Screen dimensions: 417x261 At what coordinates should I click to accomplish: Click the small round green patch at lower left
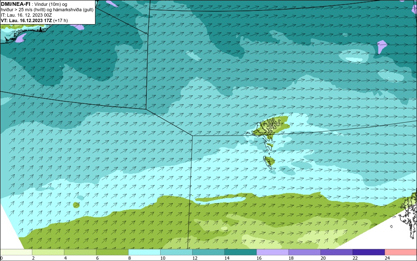76,205
